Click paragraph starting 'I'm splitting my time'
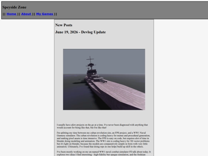The image size is (208, 156). [104, 140]
